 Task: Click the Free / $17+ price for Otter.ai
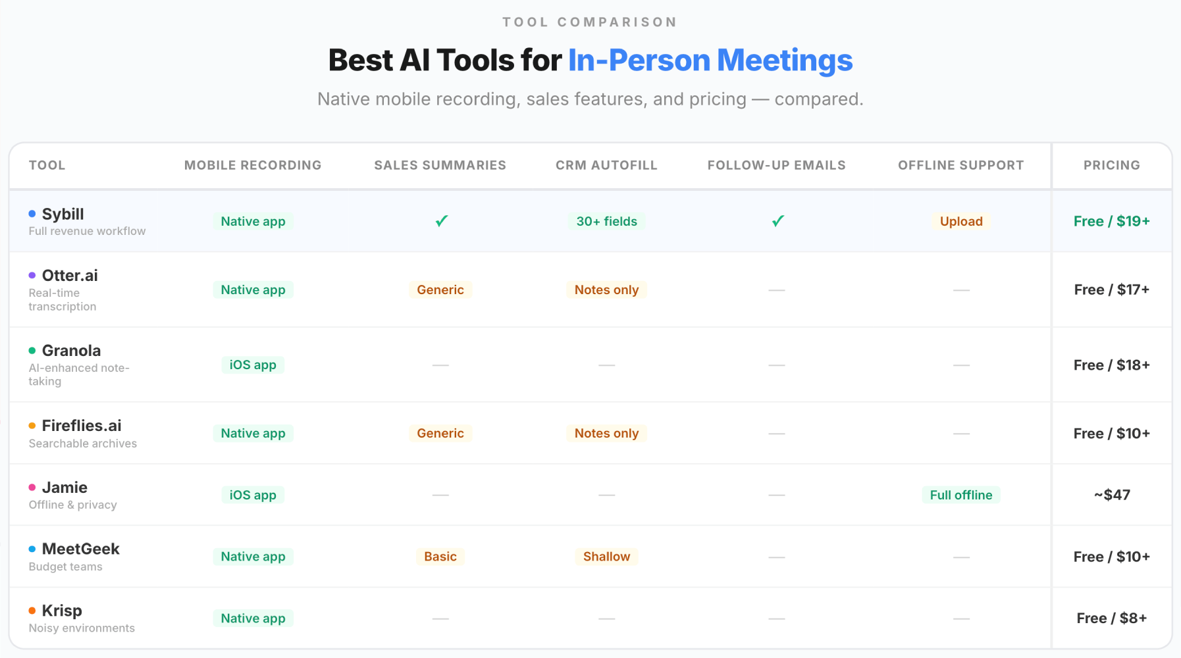point(1112,290)
